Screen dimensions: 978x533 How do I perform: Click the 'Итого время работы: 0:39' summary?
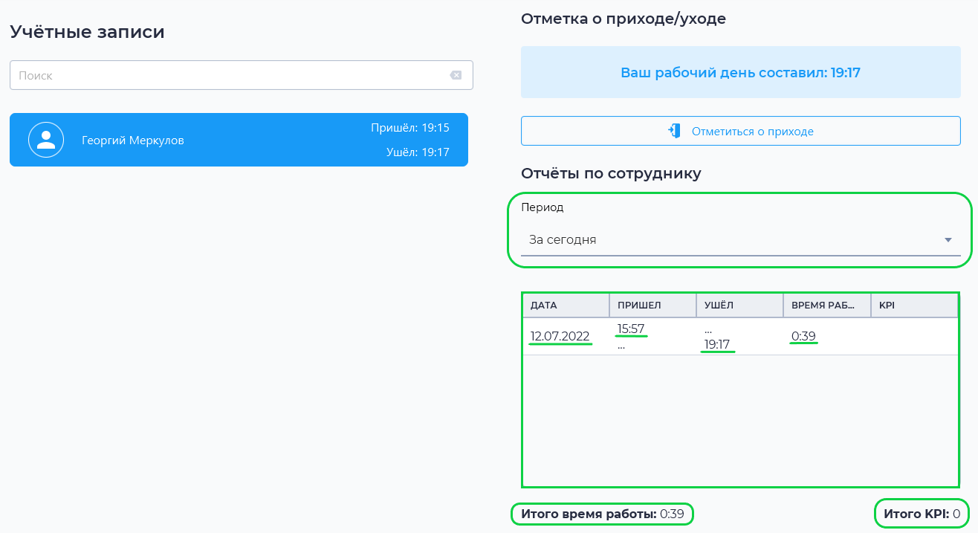tap(603, 514)
